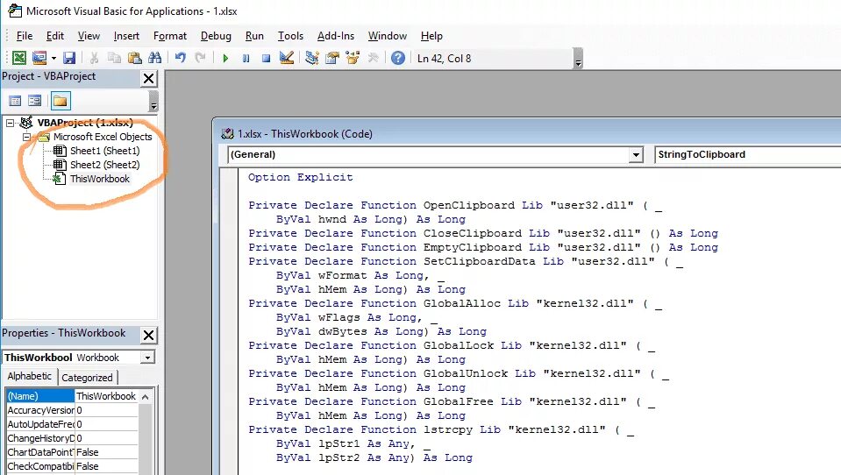Open the Toolbox icon
Viewport: 841px width, 475px height.
point(373,58)
